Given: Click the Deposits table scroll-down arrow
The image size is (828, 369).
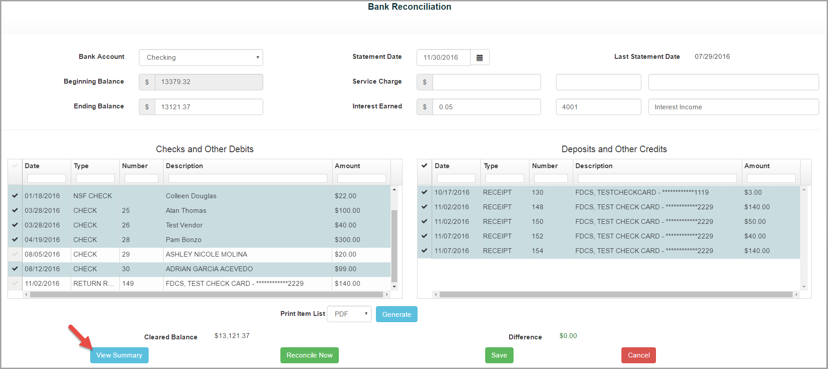Looking at the screenshot, I should [x=804, y=287].
